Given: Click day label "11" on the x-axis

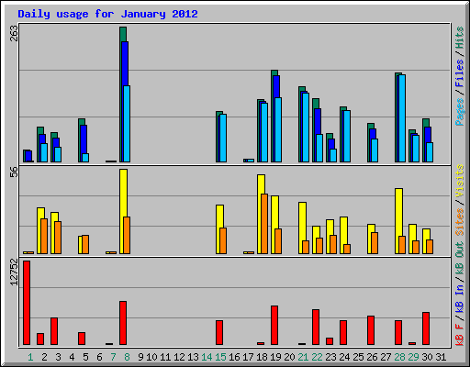Looking at the screenshot, I should pos(165,357).
